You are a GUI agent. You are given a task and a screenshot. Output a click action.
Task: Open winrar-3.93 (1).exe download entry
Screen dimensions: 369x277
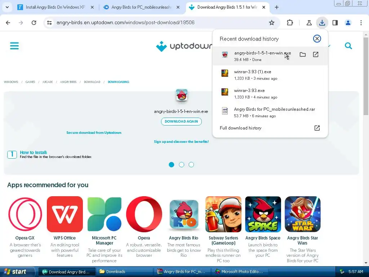270,75
